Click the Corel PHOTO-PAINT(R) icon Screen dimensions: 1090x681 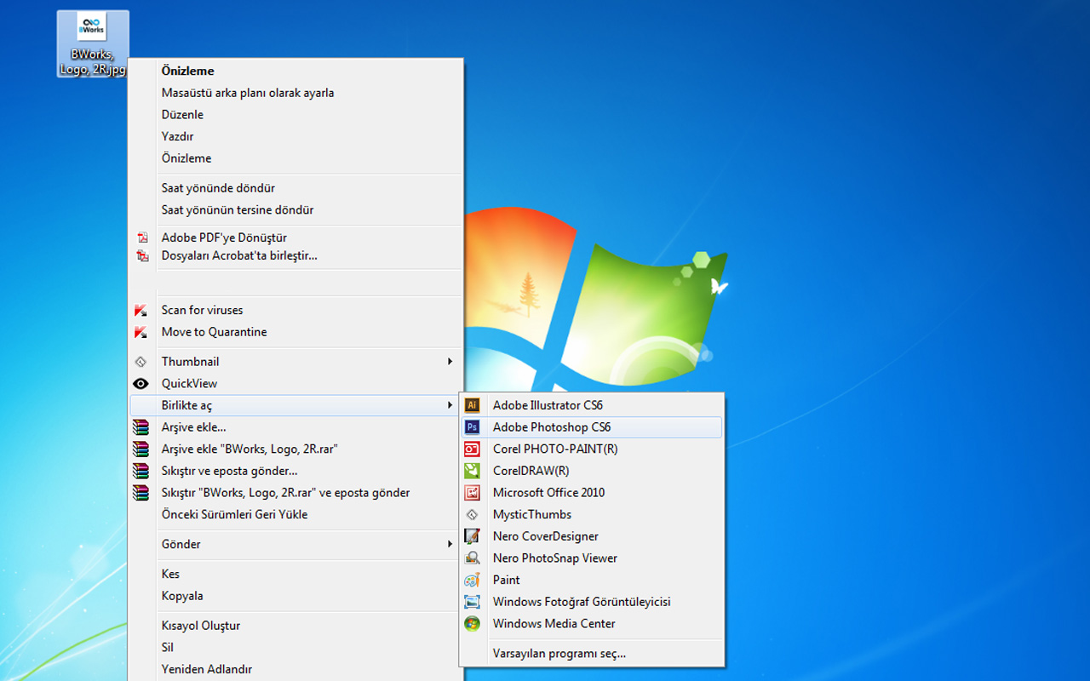[x=472, y=449]
